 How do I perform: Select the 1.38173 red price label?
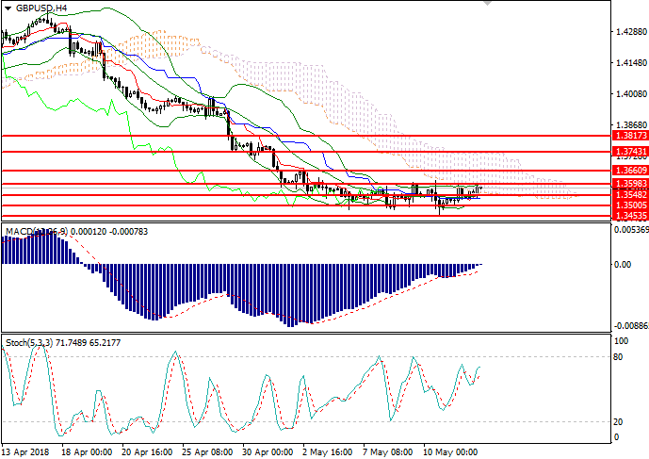[626, 136]
